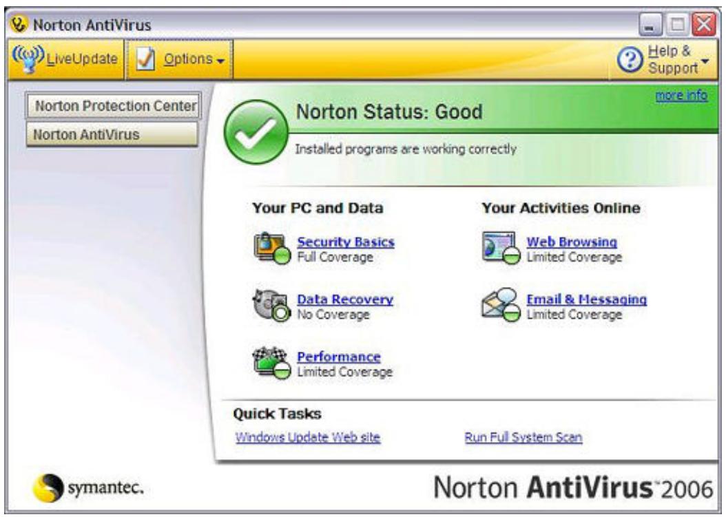Click the 'Norton Status: Good' heading

coord(389,112)
